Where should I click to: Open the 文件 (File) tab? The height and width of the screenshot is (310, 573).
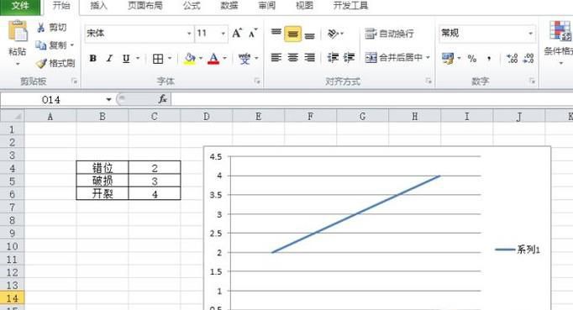coord(20,6)
